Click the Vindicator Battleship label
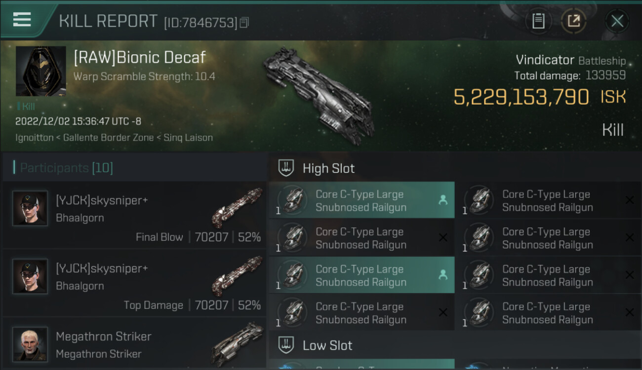 click(x=570, y=60)
